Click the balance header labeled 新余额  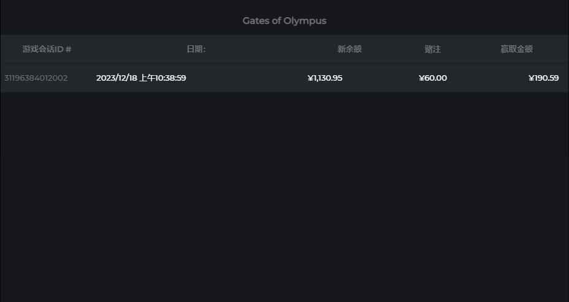[x=349, y=50]
